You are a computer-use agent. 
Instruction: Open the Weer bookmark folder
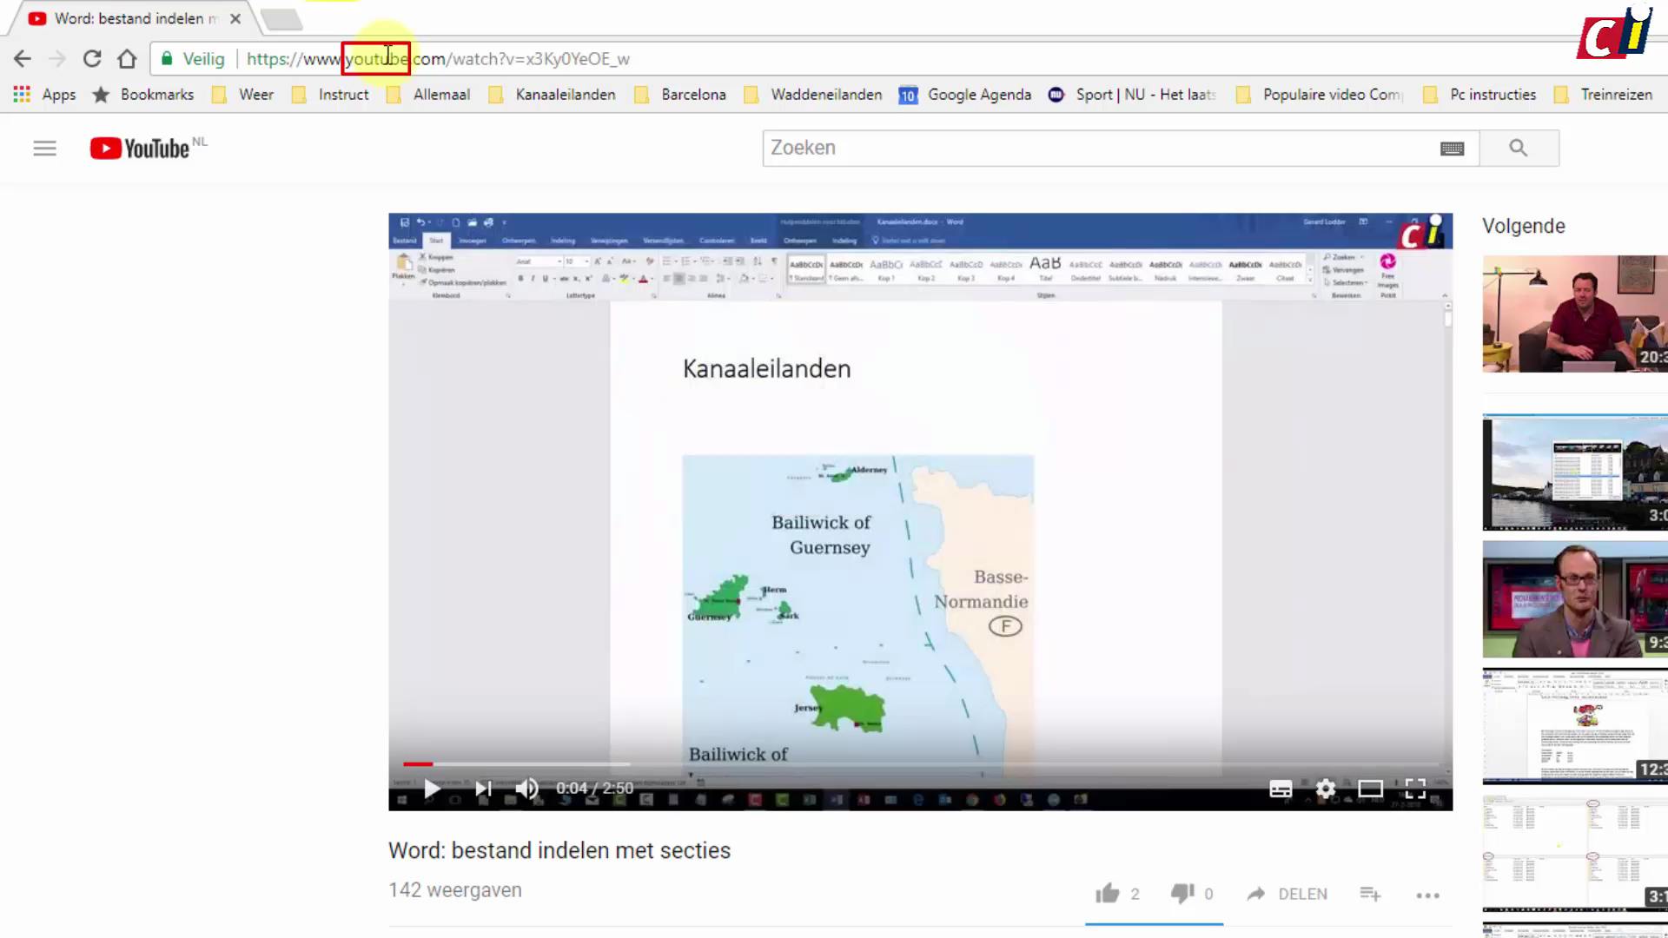[243, 95]
